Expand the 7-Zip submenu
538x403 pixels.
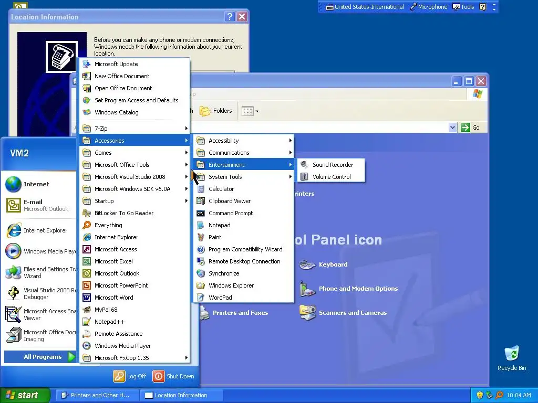[134, 129]
